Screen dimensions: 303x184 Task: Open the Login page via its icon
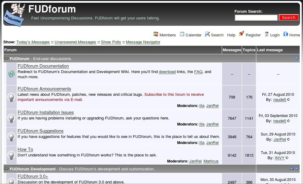pos(266,34)
